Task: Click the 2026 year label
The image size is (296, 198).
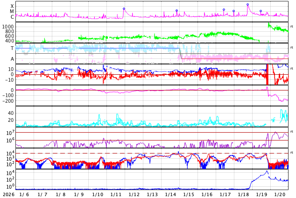Action: click(x=8, y=194)
